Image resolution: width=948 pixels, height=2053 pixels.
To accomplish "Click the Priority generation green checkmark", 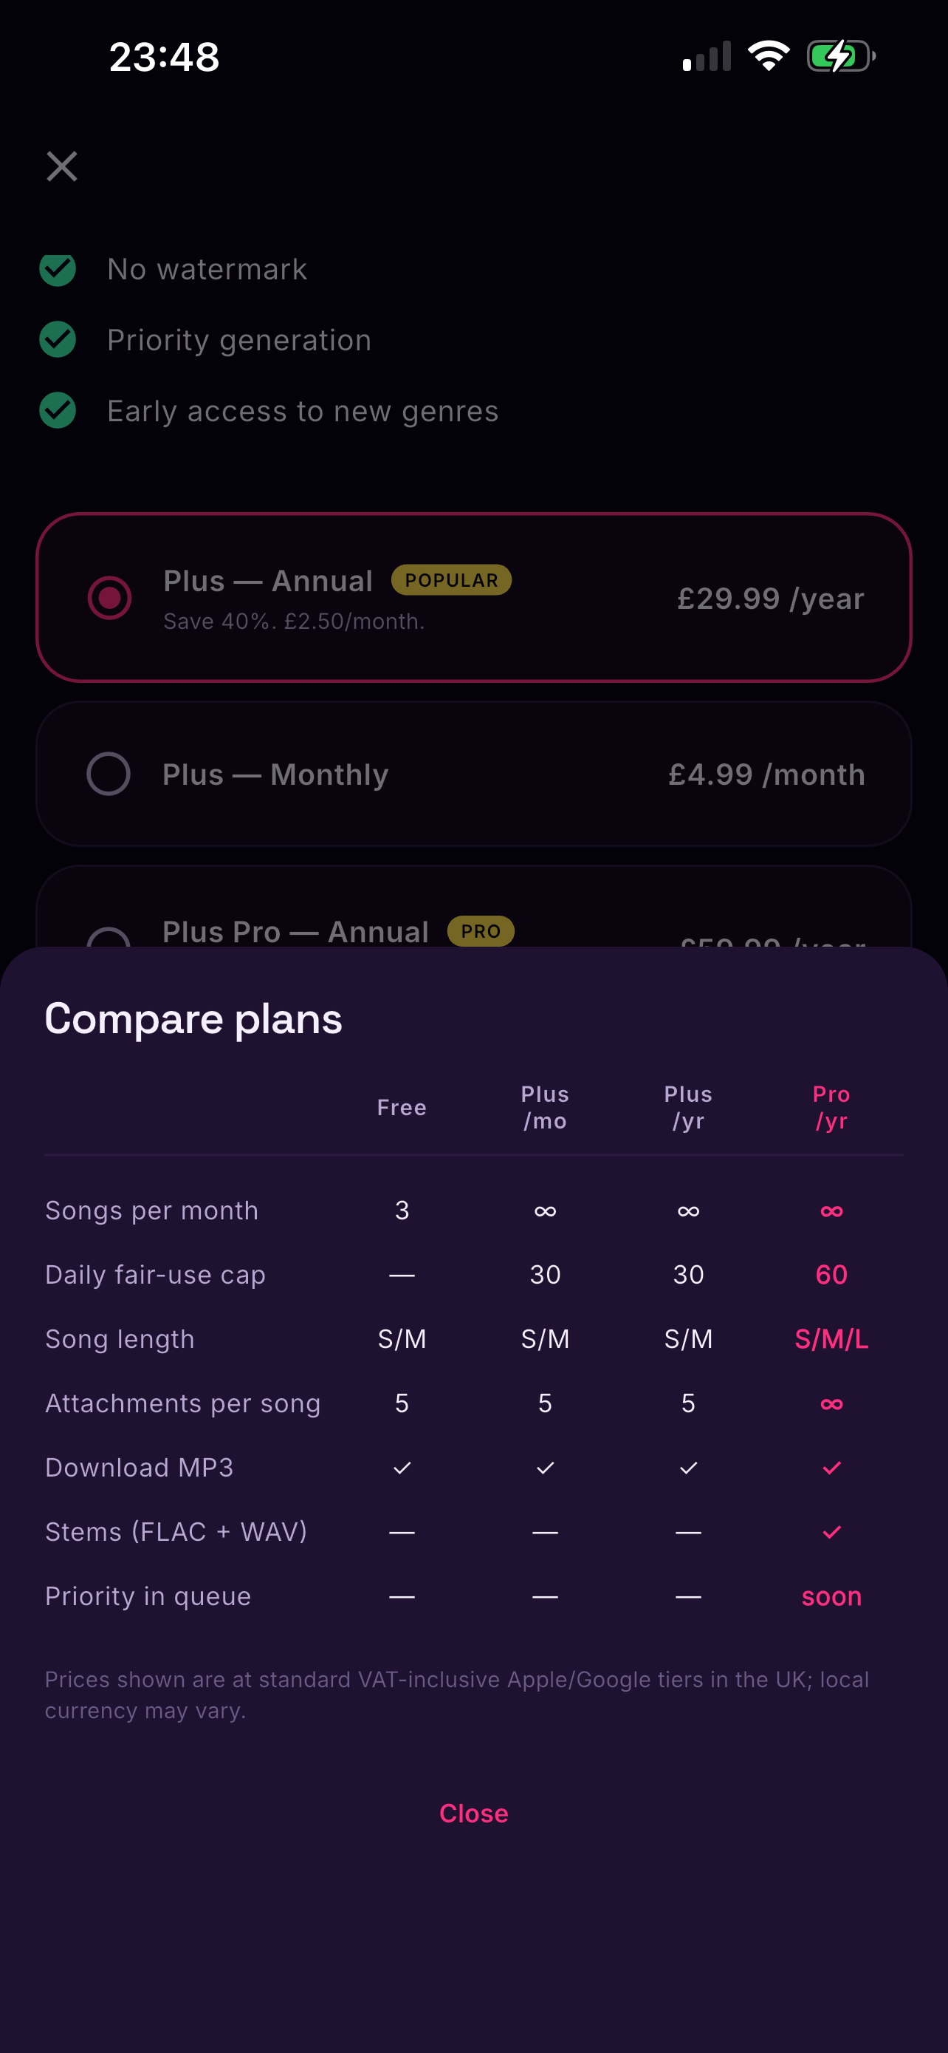I will pos(58,339).
